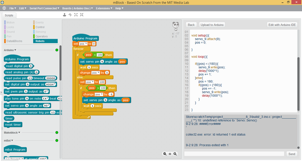The width and height of the screenshot is (302, 161).
Task: Click the read digital pin block
Action: point(19,66)
